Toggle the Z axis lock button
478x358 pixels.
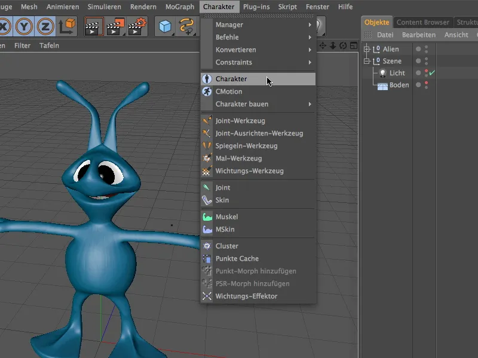tap(45, 26)
